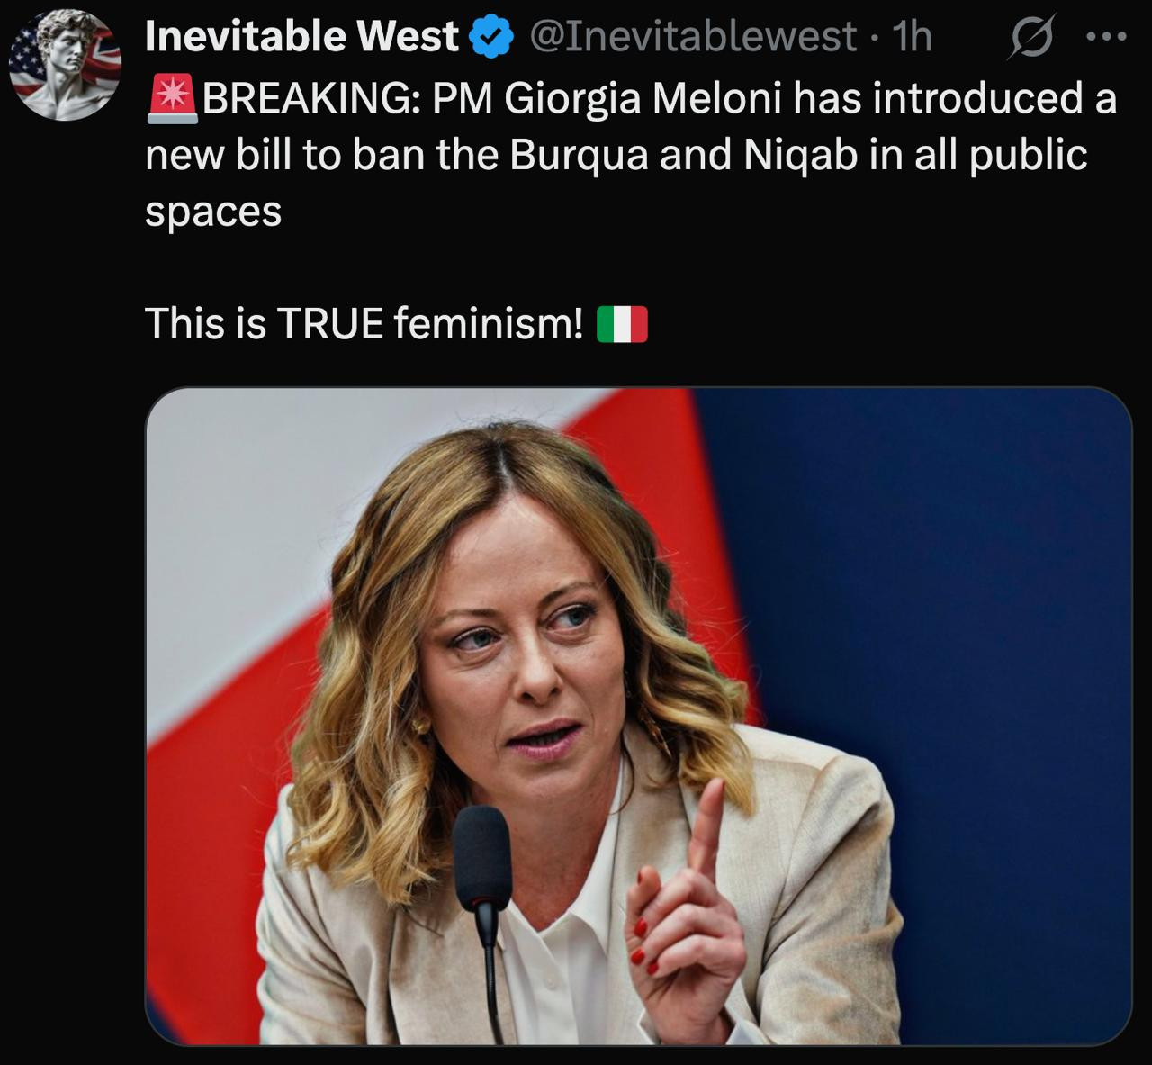Click the @Inevitablewest handle
The image size is (1152, 1065).
692,37
